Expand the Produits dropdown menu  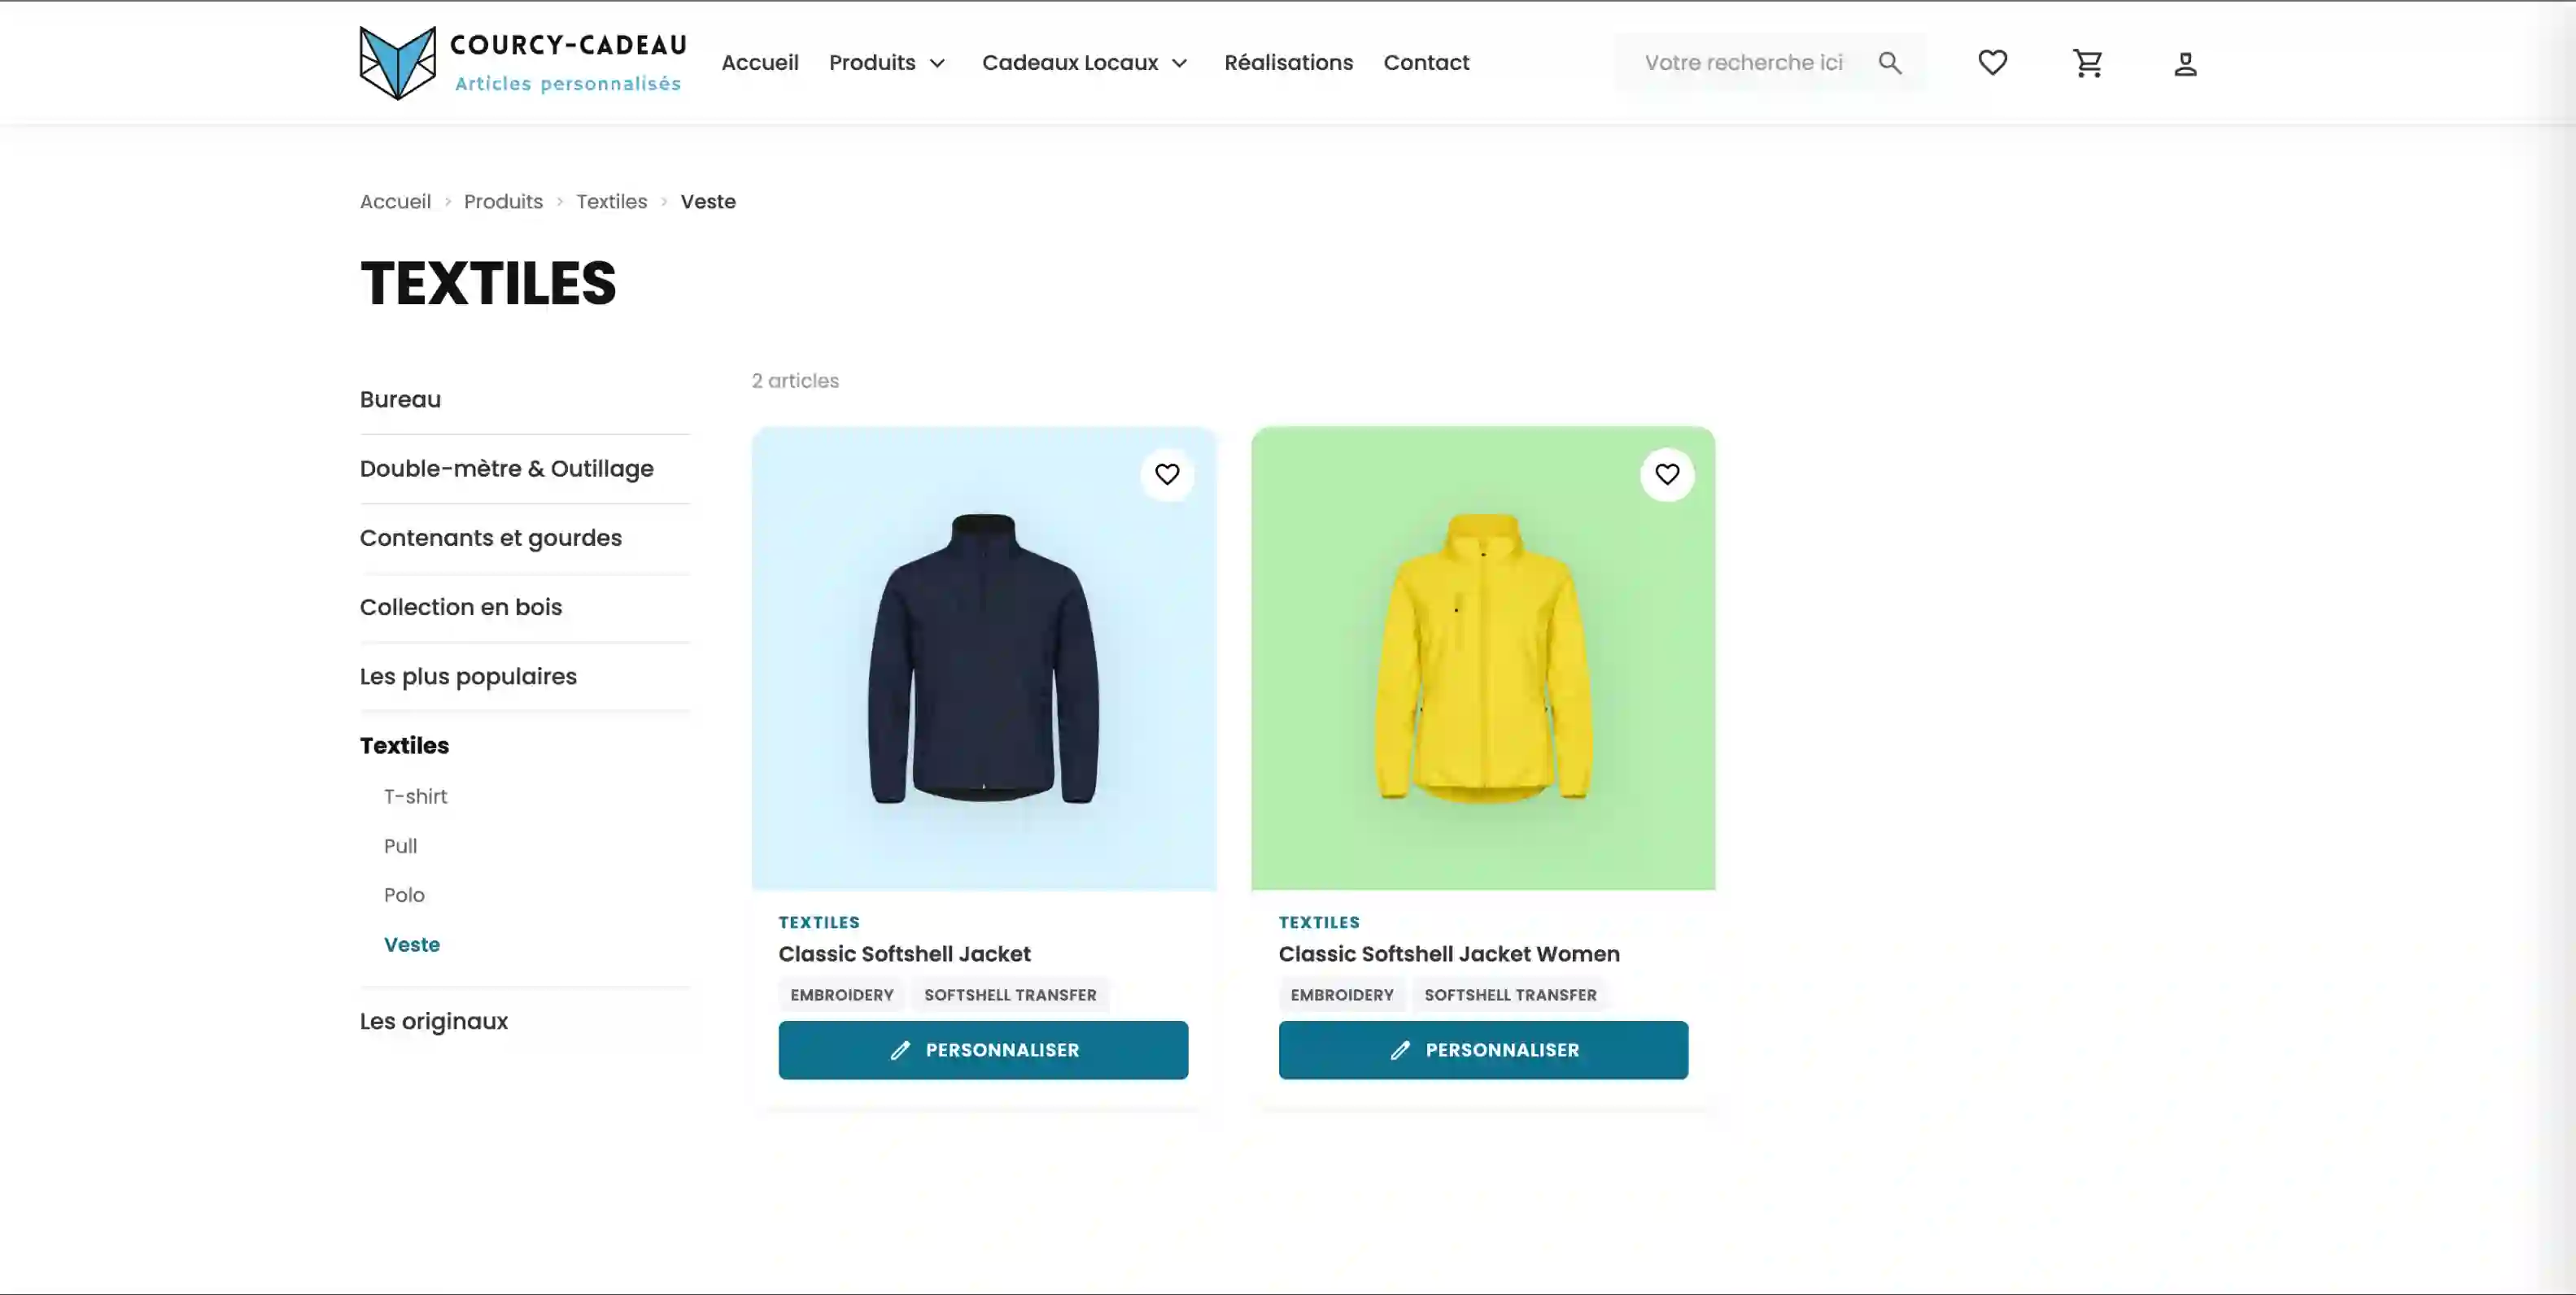(887, 63)
